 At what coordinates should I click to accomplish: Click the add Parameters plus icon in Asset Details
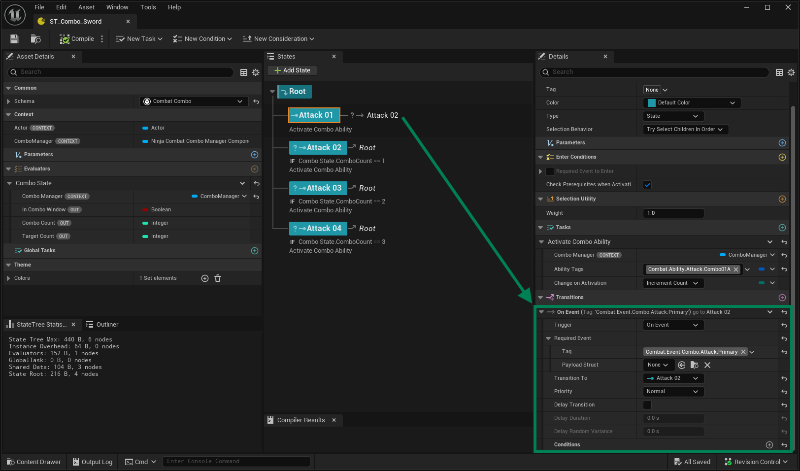click(255, 155)
